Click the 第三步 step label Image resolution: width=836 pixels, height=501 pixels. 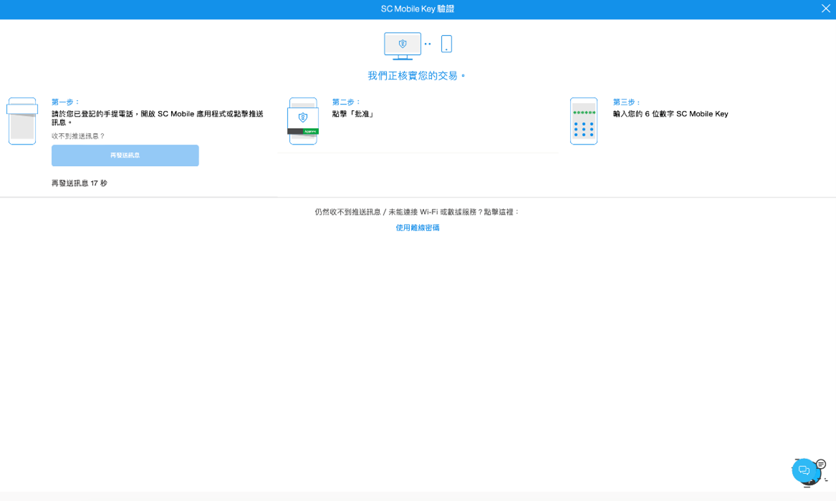(628, 102)
